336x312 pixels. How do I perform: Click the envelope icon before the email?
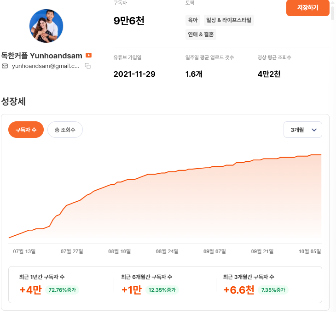tap(5, 66)
